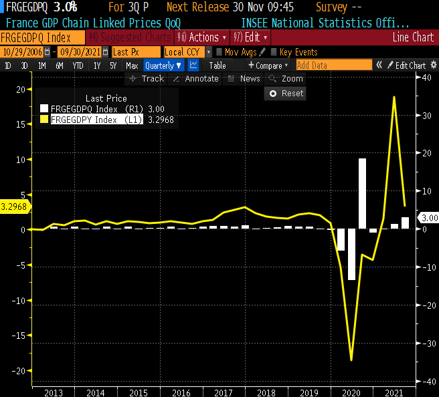This screenshot has height=397, width=439.
Task: Select the 5Y time range
Action: point(113,65)
